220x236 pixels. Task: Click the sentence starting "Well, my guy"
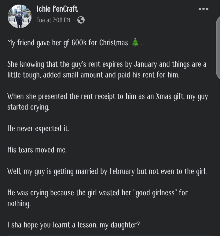(107, 171)
